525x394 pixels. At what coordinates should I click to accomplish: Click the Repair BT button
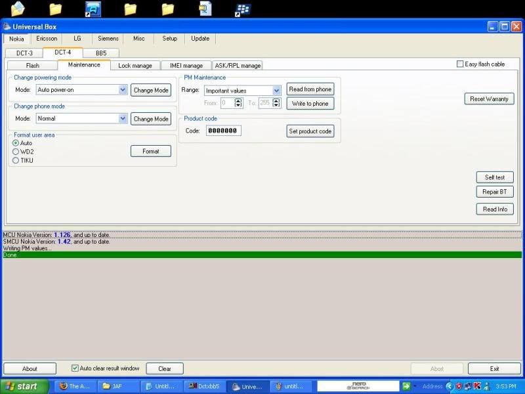495,192
